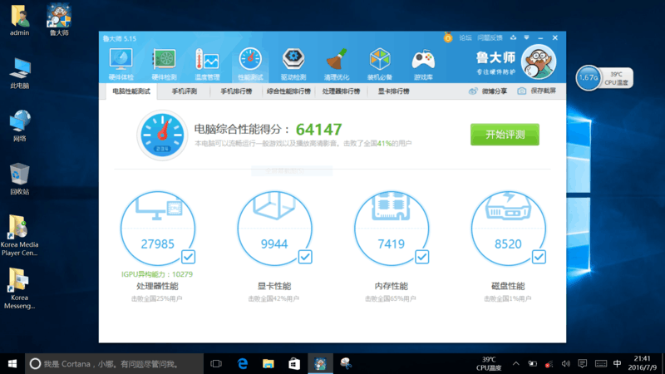Switch to 显卡排行榜 tab

[393, 91]
